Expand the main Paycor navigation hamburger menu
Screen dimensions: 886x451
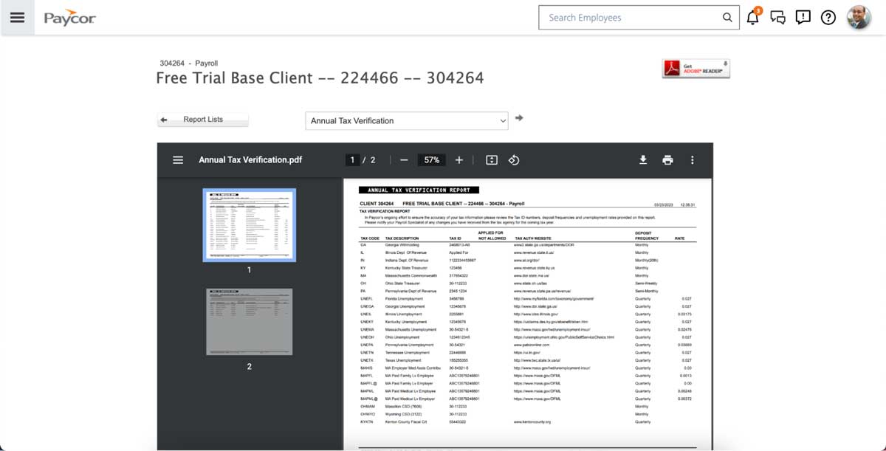[x=18, y=17]
